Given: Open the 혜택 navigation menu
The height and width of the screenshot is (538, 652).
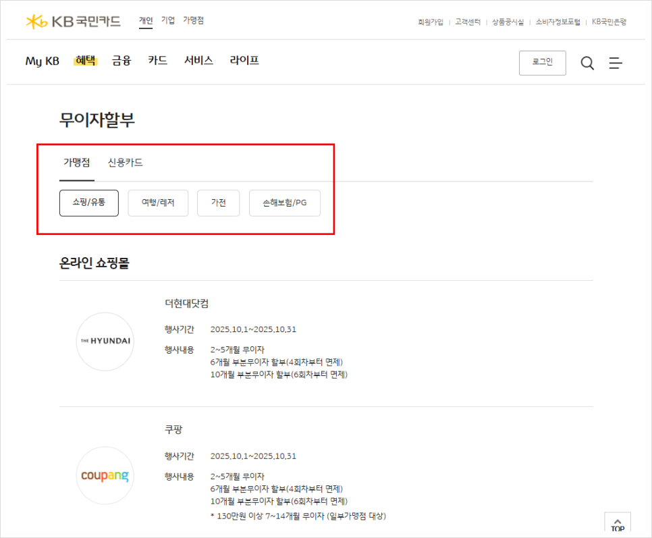Looking at the screenshot, I should pyautogui.click(x=86, y=61).
